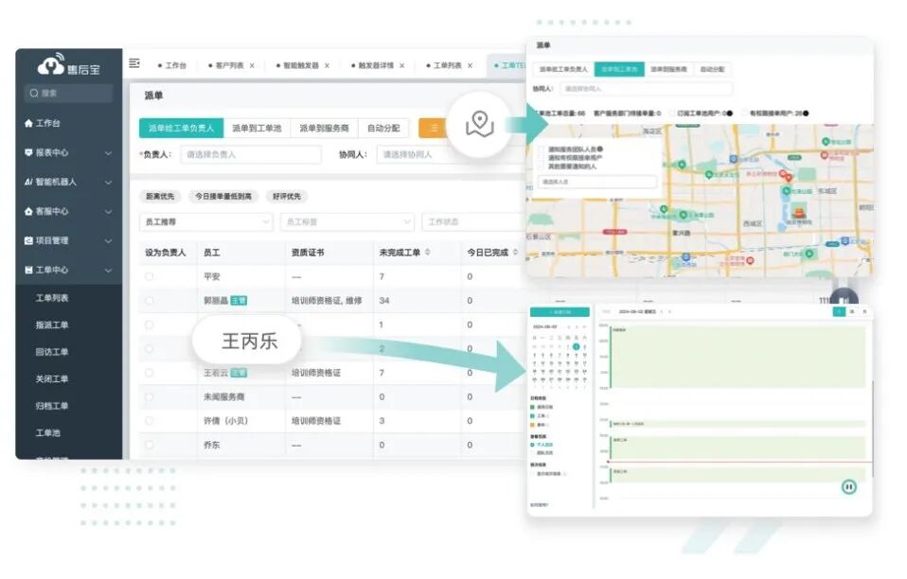Click the 距离优先 filter chip
The image size is (907, 579).
(x=160, y=197)
